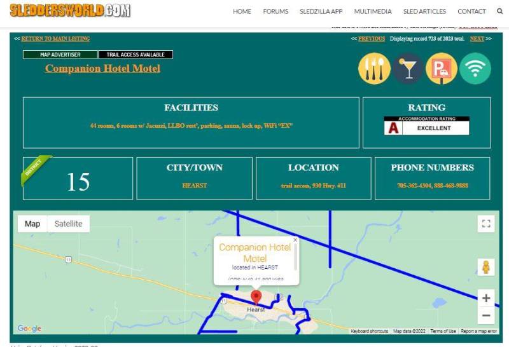Toggle fullscreen map view

coord(486,224)
